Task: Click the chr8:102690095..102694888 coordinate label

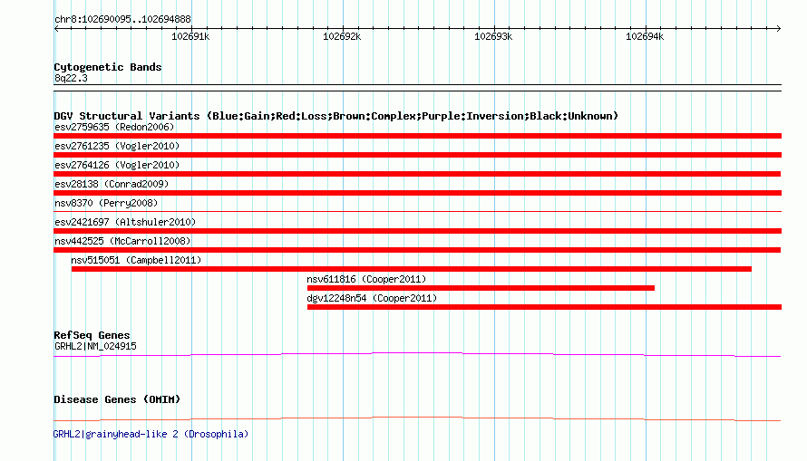Action: point(122,20)
